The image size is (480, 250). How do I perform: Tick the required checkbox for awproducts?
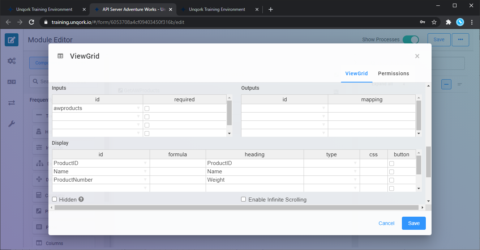tap(147, 109)
